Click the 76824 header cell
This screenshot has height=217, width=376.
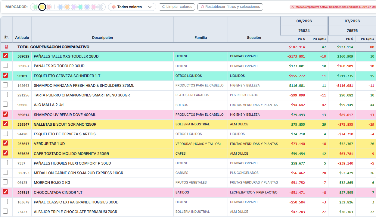tap(304, 31)
